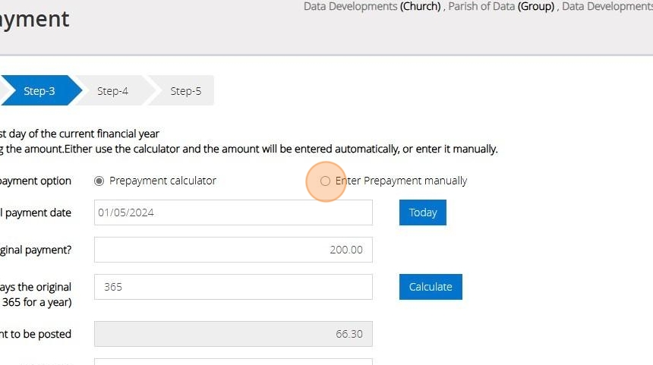Go to the Step-3 tab
This screenshot has height=365, width=653.
[39, 91]
